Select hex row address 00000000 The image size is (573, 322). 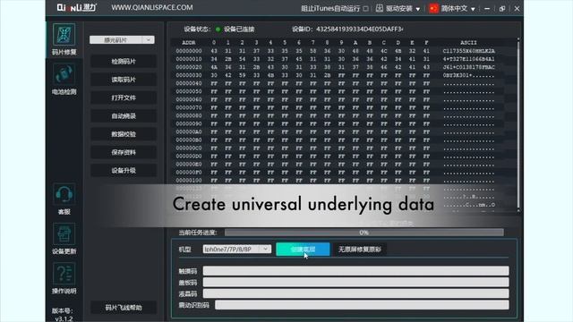pos(189,51)
